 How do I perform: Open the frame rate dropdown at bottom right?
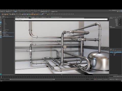point(112,79)
